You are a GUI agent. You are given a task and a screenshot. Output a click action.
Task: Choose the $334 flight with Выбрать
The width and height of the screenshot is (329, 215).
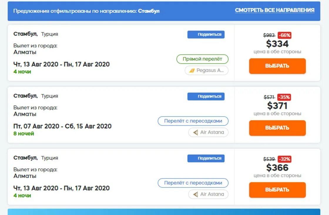tap(277, 66)
